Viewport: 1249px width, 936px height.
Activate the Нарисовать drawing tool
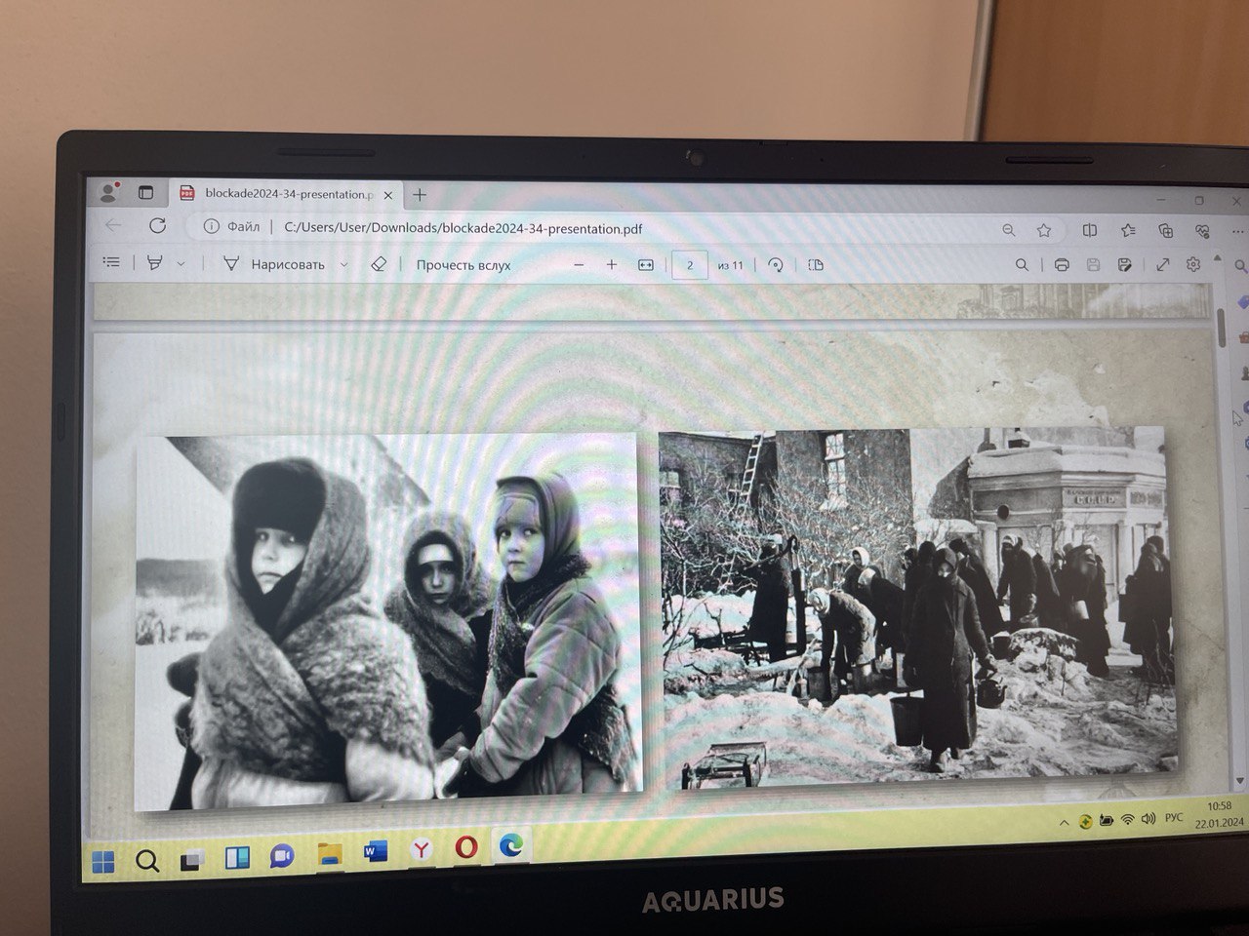[x=274, y=263]
